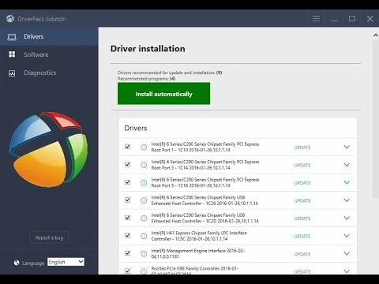Click UPDATE for USB Host Controller 1C2D
Viewport: 379px width, 284px height.
point(302,219)
